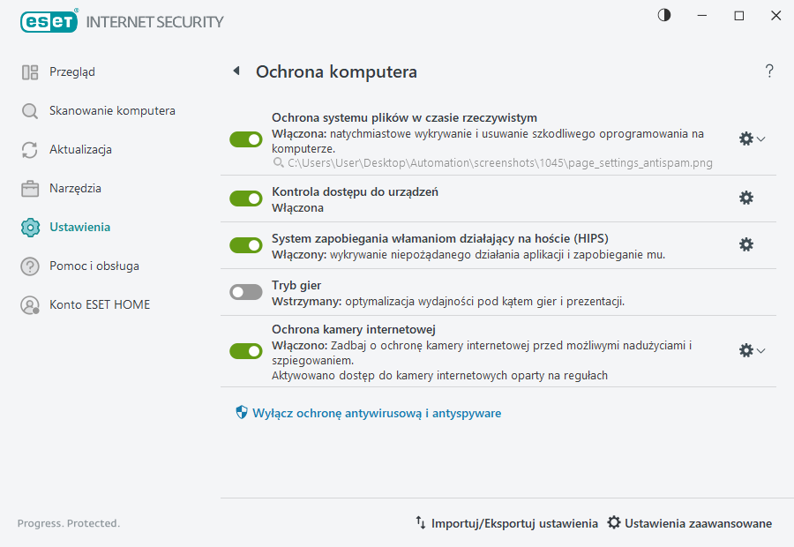Open the Narzędzia briefcase icon
This screenshot has width=794, height=547.
coord(29,188)
